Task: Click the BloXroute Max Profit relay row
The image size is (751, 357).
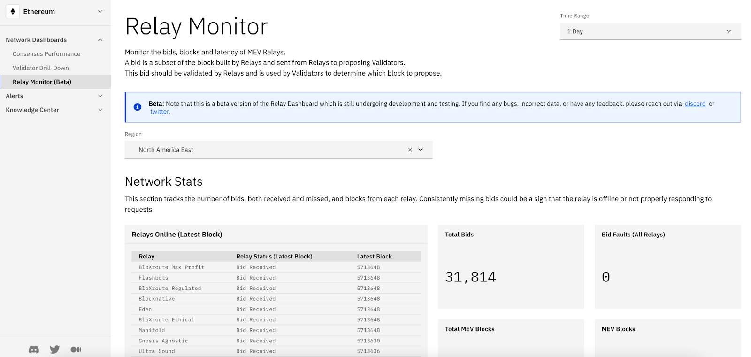Action: (276, 267)
